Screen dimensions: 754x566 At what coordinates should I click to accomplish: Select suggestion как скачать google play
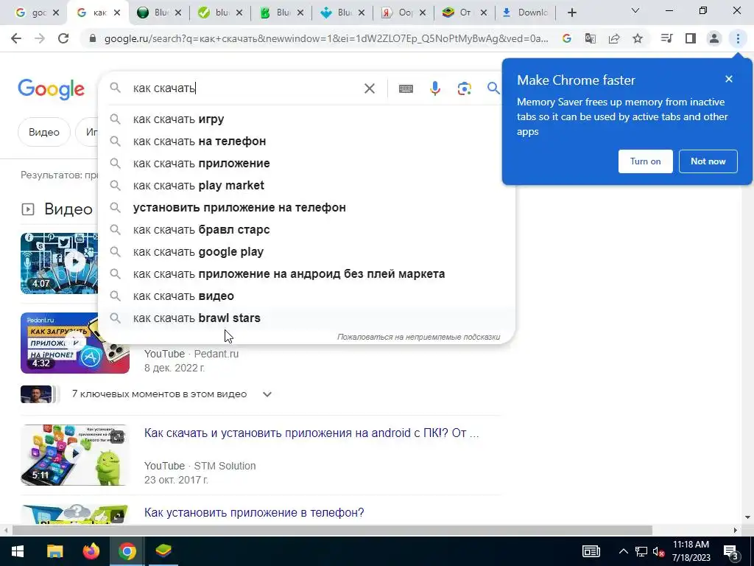point(306,252)
